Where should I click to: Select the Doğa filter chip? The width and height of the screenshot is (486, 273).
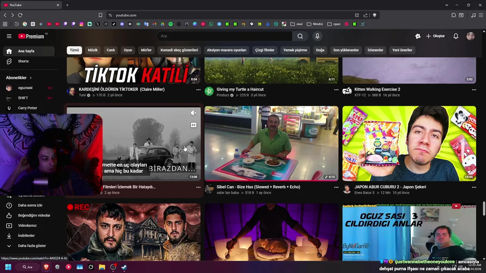click(x=320, y=50)
